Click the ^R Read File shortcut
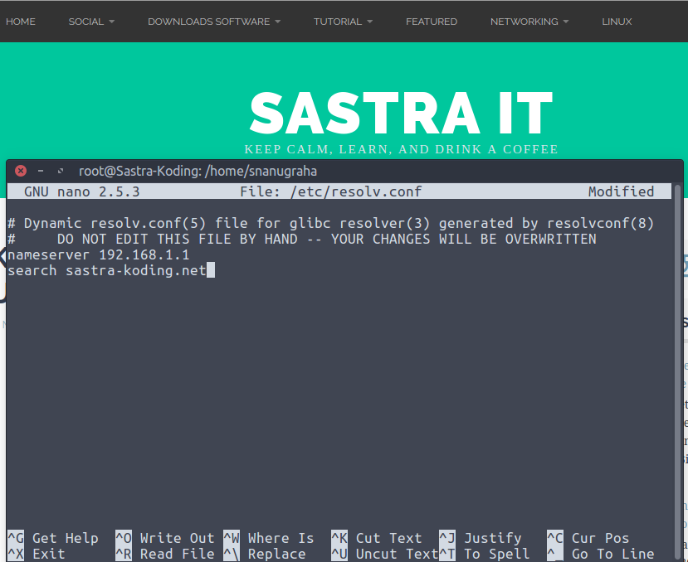This screenshot has width=688, height=562. pos(165,554)
